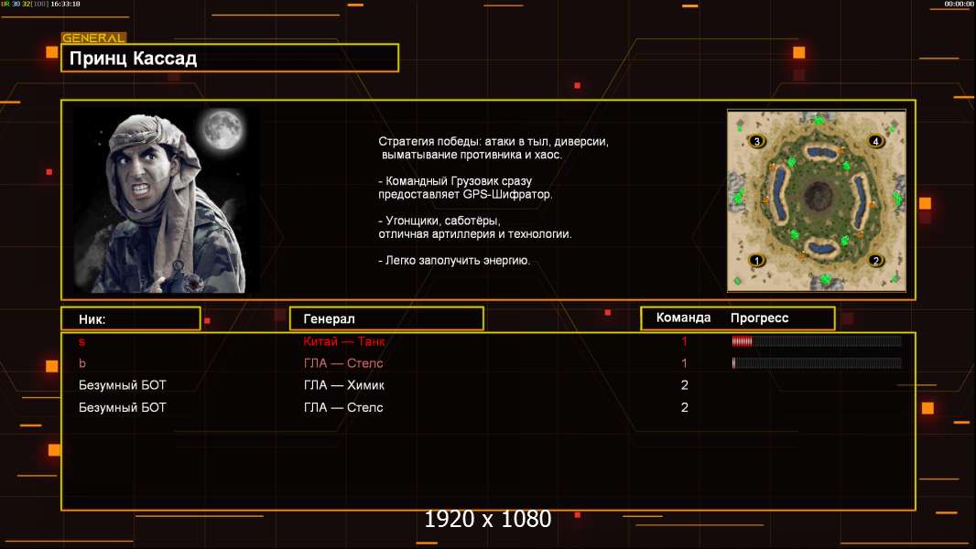Click start position marker 2 on the map
This screenshot has width=976, height=549.
[x=875, y=261]
